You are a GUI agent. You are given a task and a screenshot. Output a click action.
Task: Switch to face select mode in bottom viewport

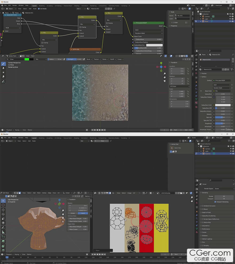[20, 193]
